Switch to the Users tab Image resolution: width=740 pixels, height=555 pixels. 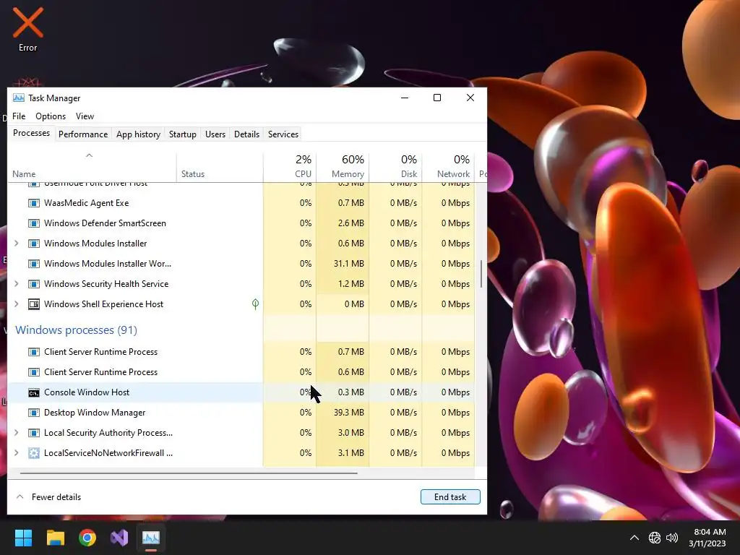[x=215, y=134]
